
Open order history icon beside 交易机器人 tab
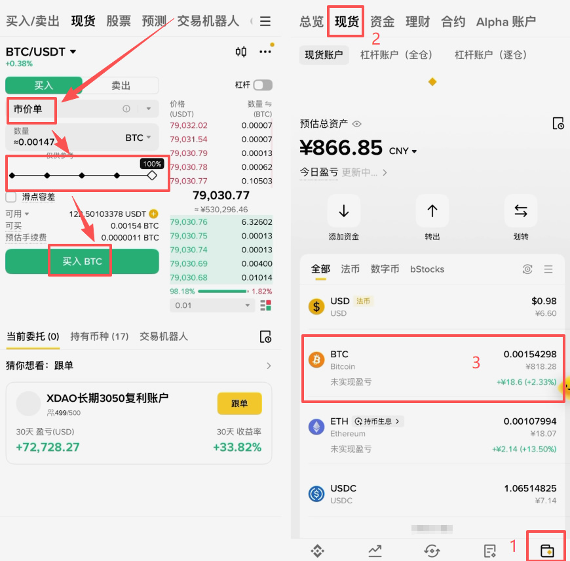265,337
